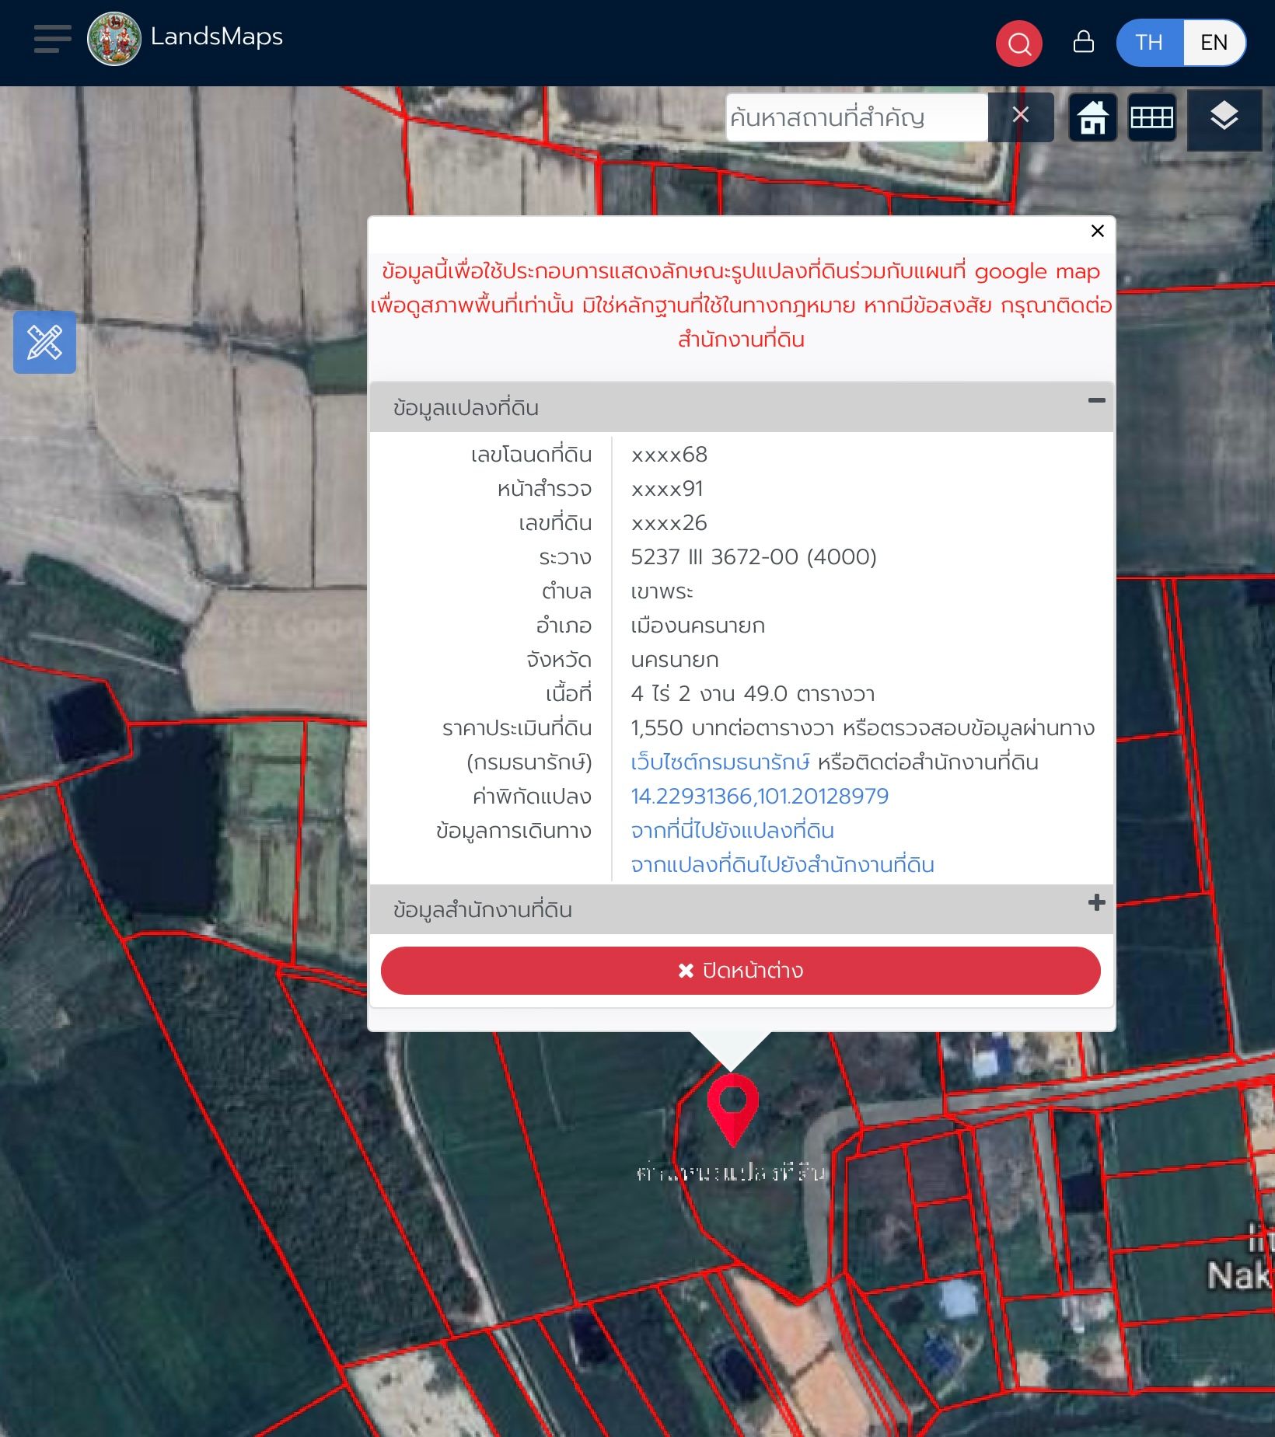The image size is (1275, 1437).
Task: Click the red map pin marker
Action: point(732,1110)
